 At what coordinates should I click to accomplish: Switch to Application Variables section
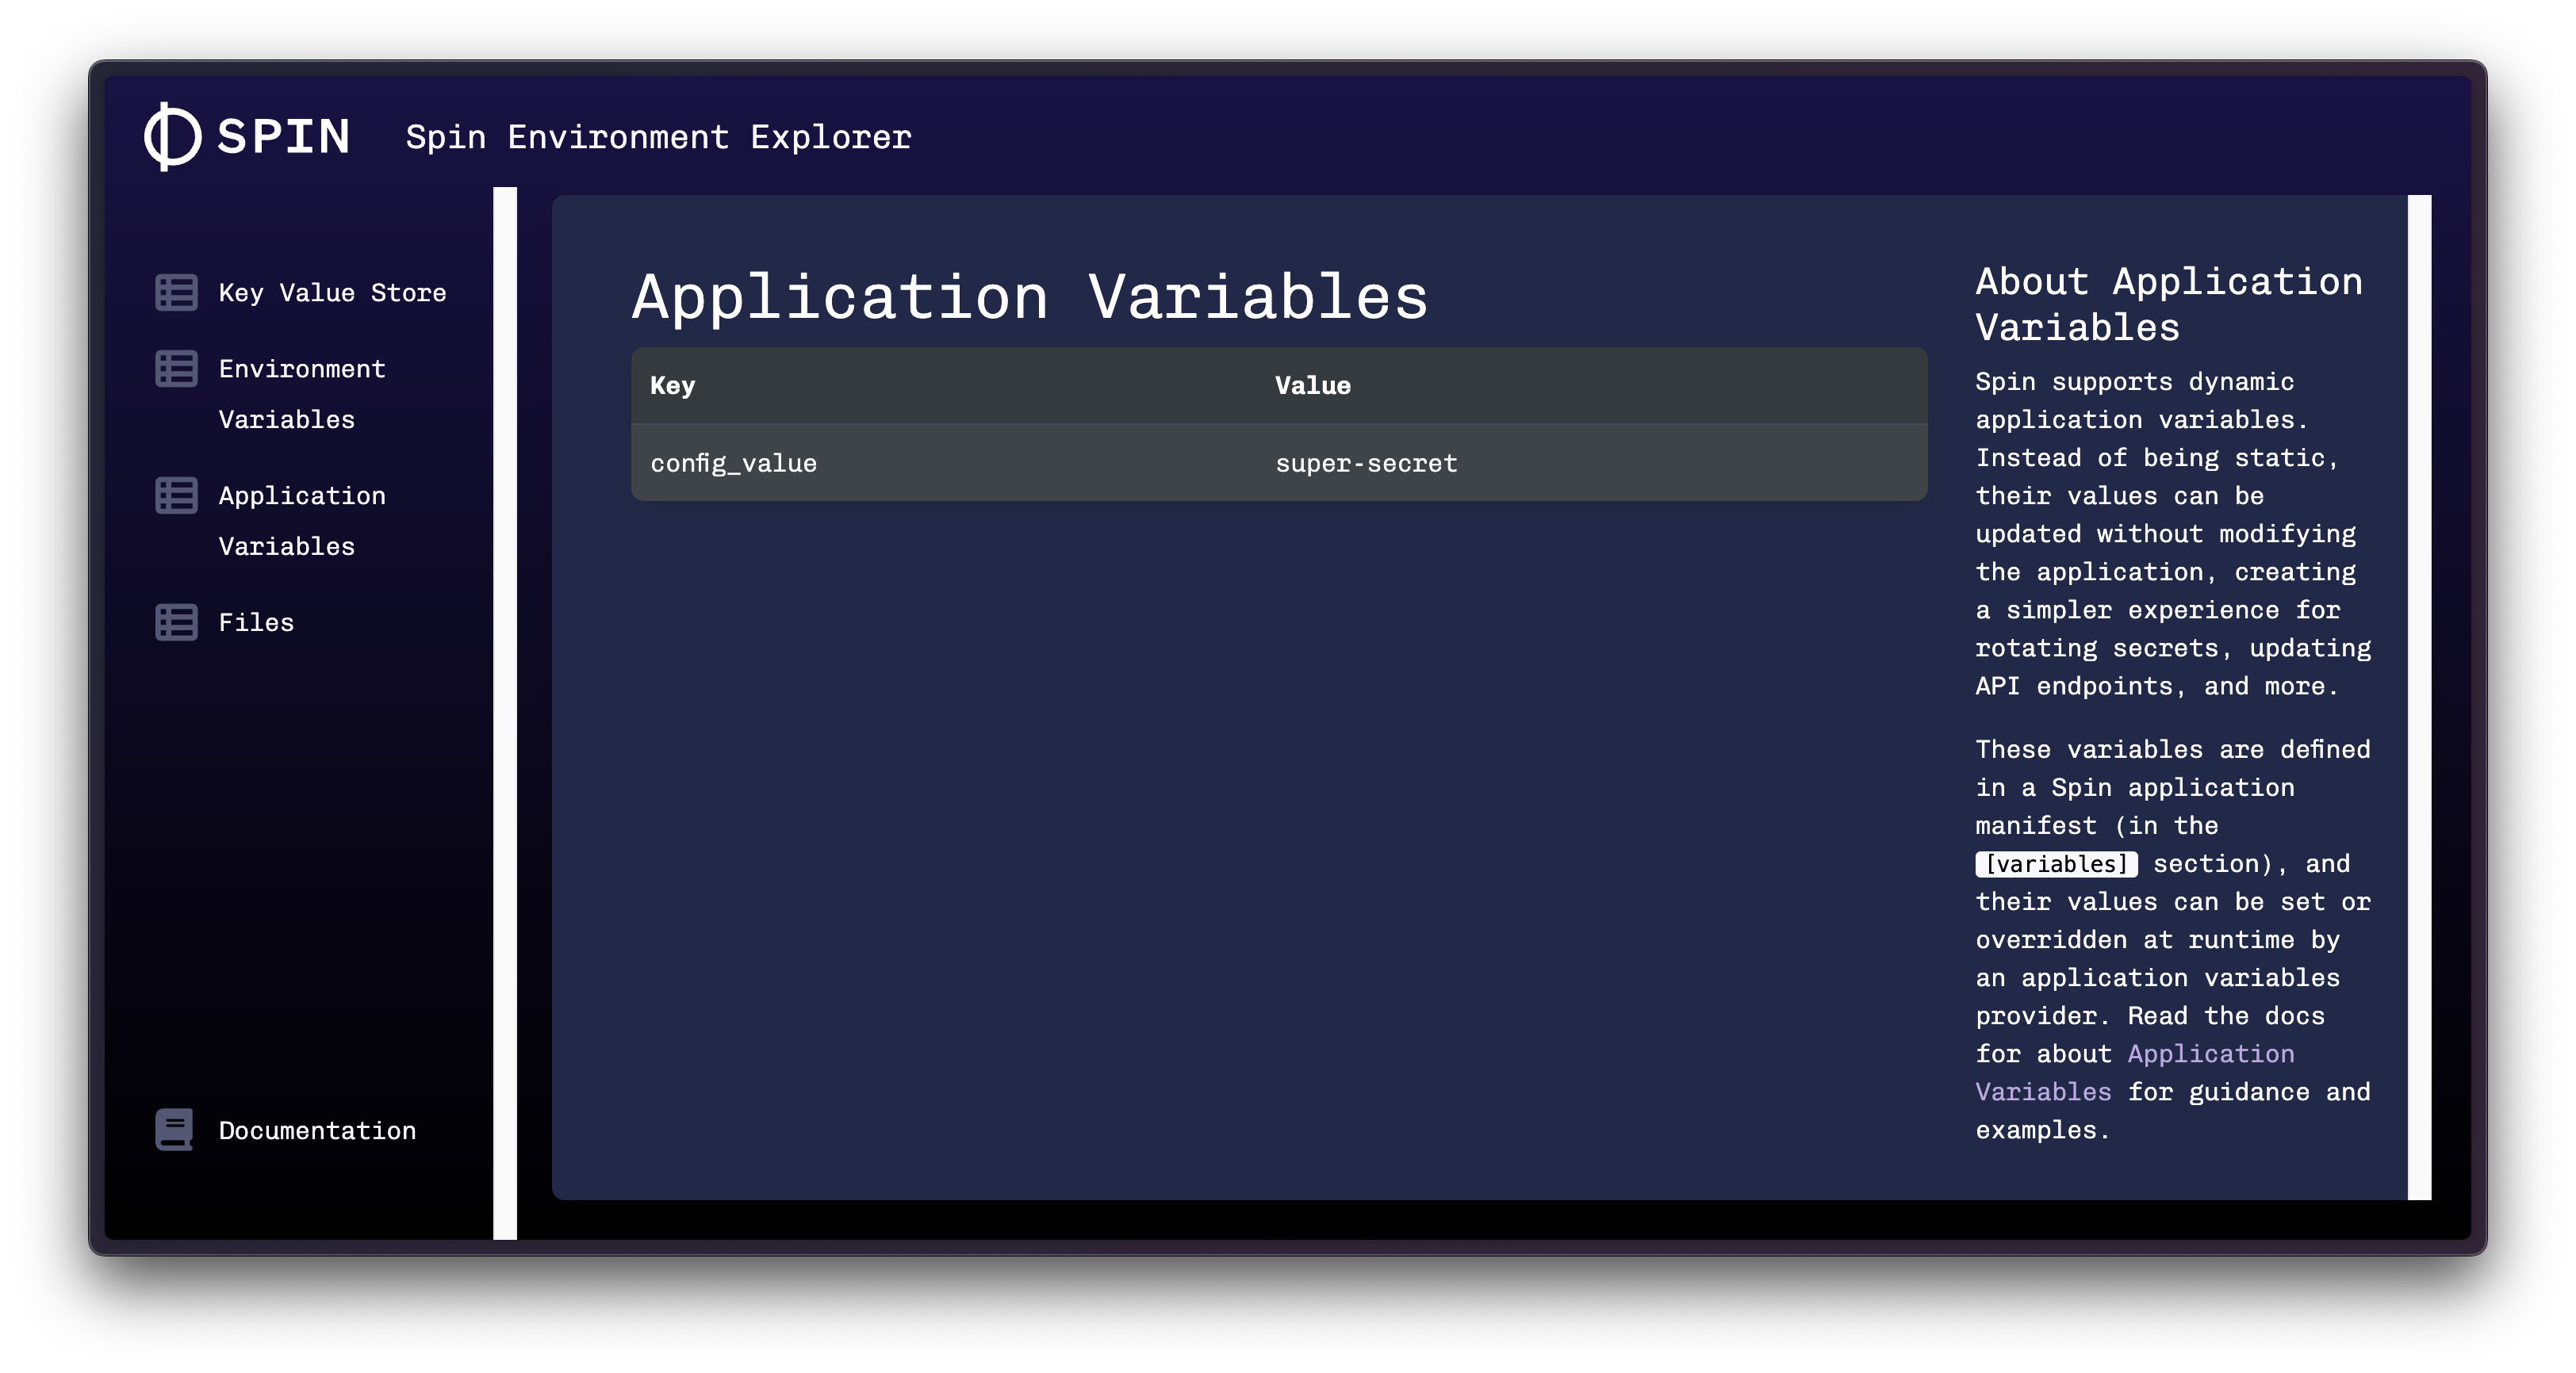pyautogui.click(x=301, y=521)
